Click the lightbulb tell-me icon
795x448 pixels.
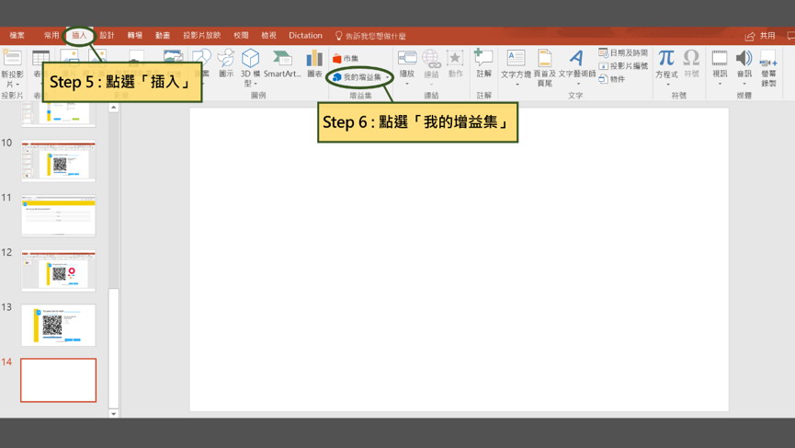point(339,36)
